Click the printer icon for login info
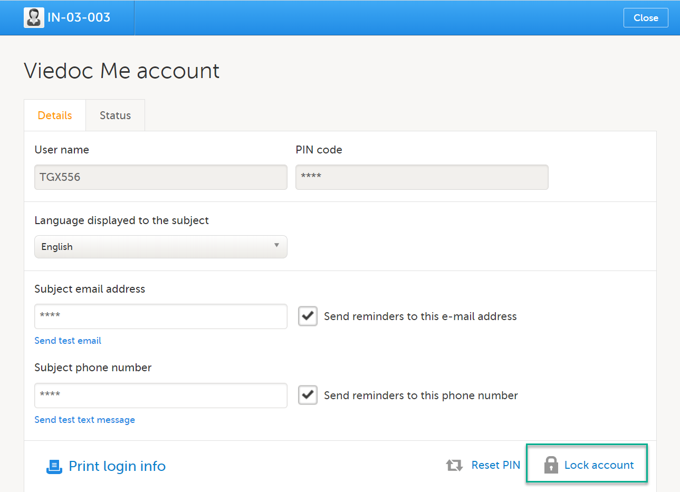The image size is (680, 492). tap(54, 467)
